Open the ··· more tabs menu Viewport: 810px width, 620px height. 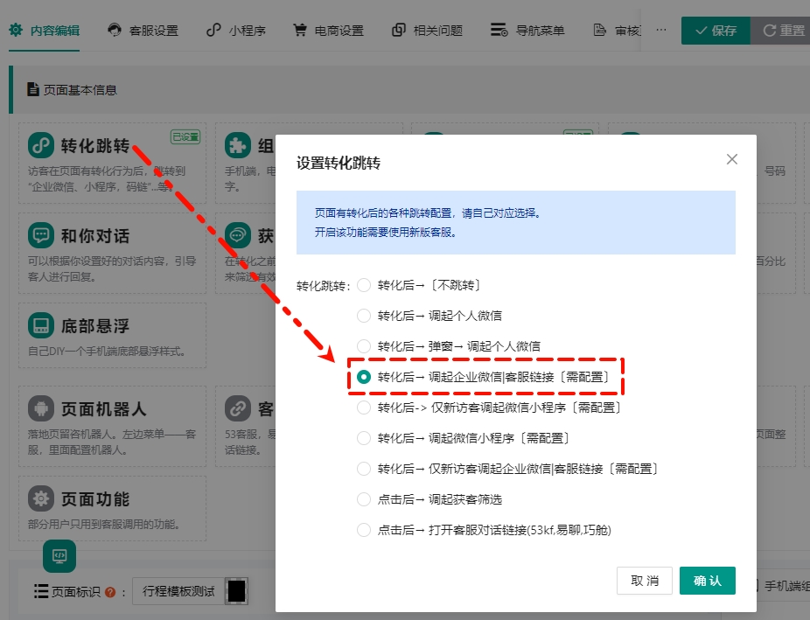[x=660, y=30]
